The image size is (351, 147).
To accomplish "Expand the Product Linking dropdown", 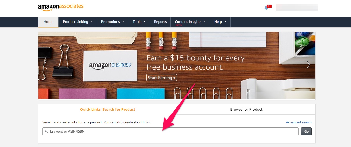I will (x=78, y=22).
